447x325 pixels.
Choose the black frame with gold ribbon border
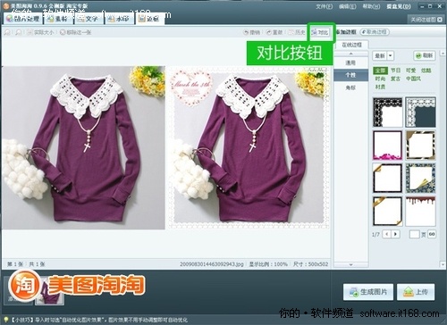click(x=387, y=211)
